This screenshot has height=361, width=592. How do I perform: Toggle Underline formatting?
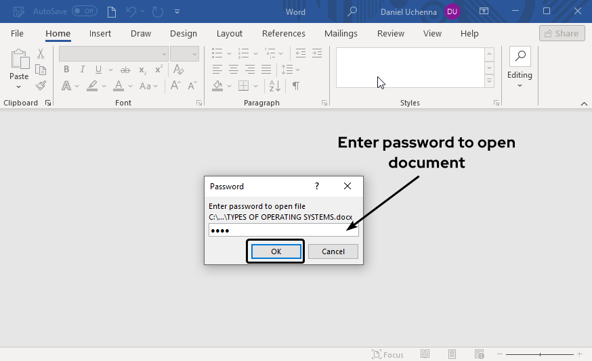coord(98,70)
